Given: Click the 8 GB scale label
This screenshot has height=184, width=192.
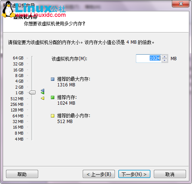Looking at the screenshot, I should [19, 76].
